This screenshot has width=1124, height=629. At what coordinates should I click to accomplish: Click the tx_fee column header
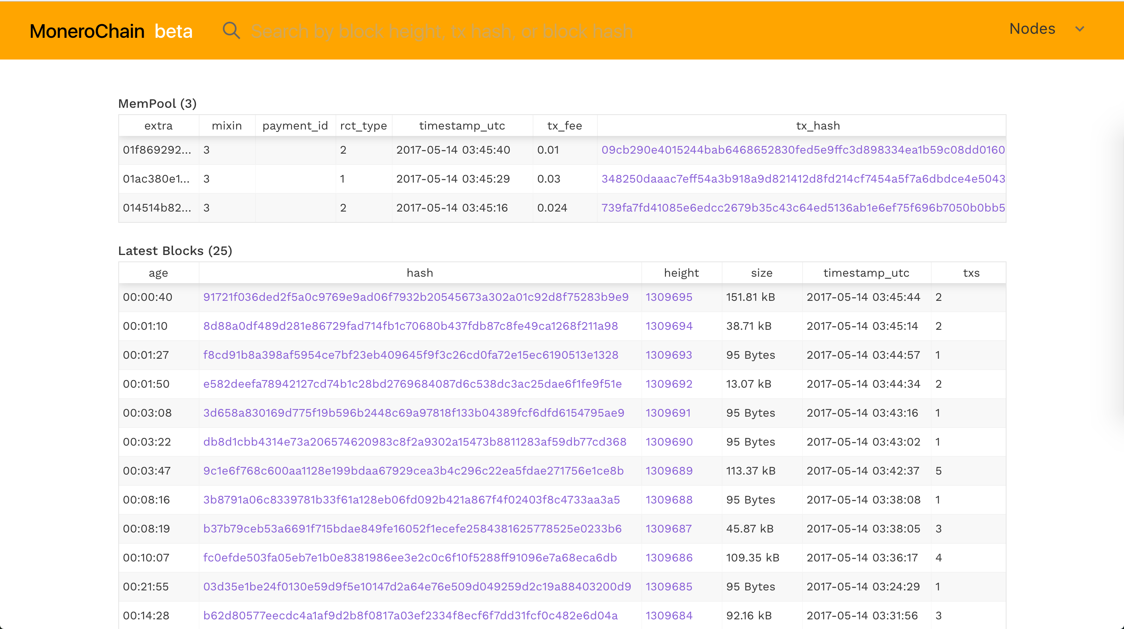click(564, 126)
